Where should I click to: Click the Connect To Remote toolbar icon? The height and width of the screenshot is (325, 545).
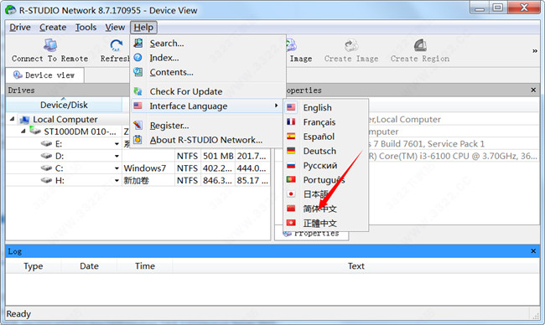[x=50, y=45]
